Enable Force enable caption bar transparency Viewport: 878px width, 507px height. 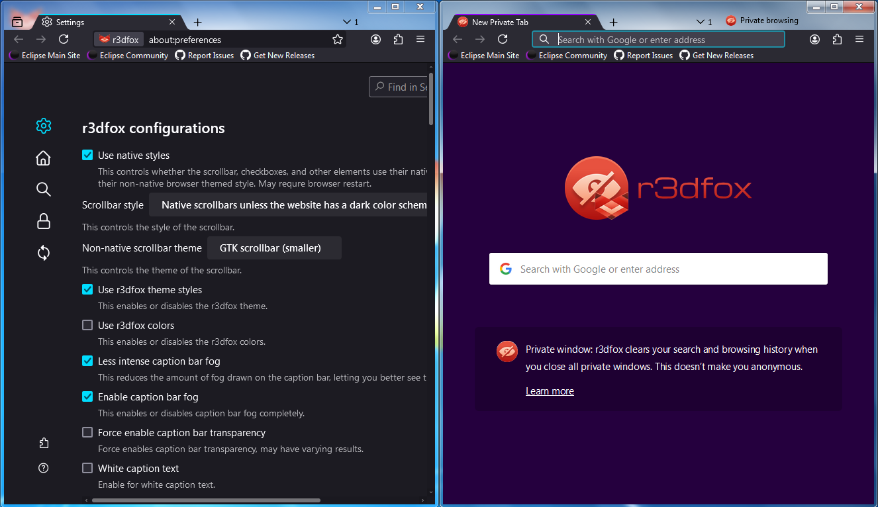click(x=87, y=432)
